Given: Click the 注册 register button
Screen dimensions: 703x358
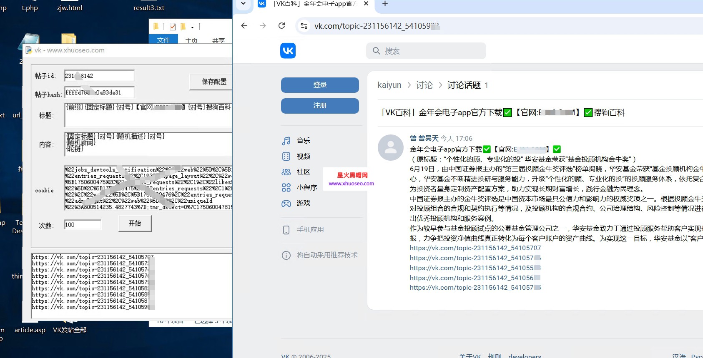Looking at the screenshot, I should pos(320,106).
